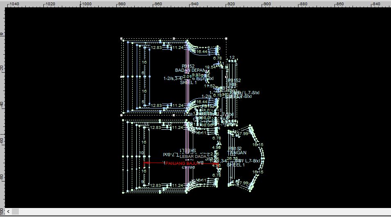Click the top-middle selection handle of BADAN DEPAN
This screenshot has height=217, width=391.
174,39
